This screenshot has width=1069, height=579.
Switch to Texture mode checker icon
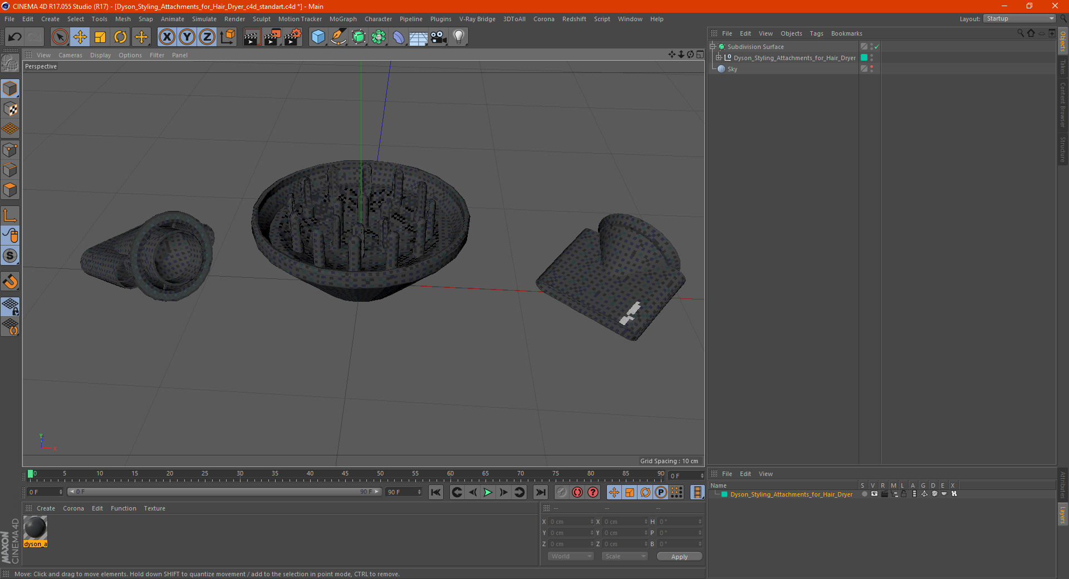[10, 109]
